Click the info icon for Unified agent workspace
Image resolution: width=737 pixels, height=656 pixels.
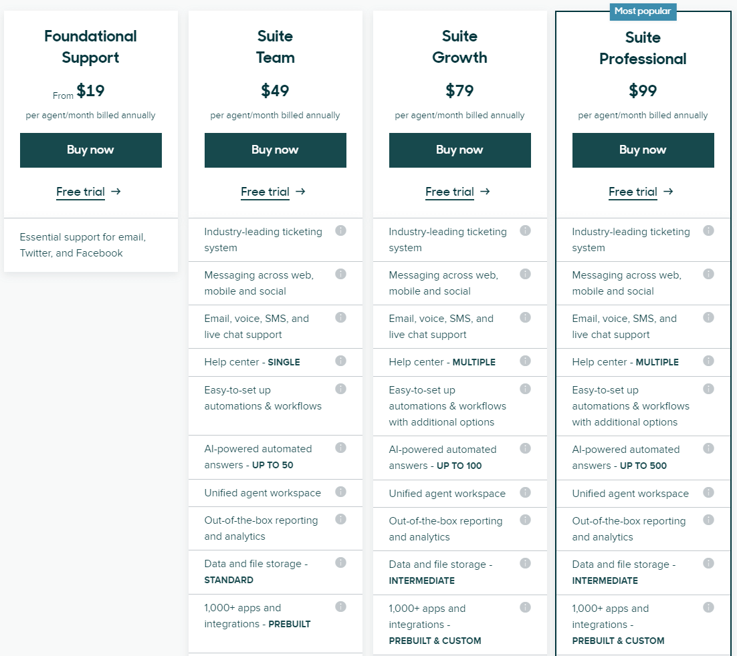[x=341, y=492]
